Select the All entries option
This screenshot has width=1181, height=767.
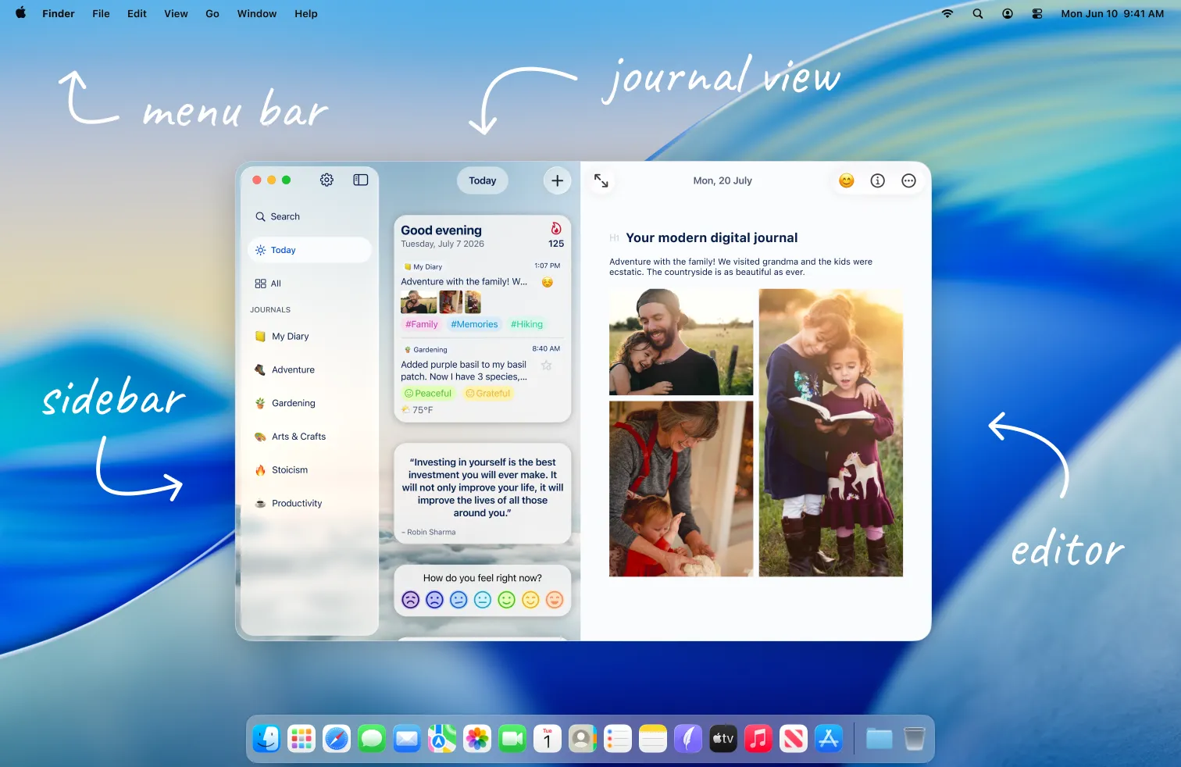275,283
